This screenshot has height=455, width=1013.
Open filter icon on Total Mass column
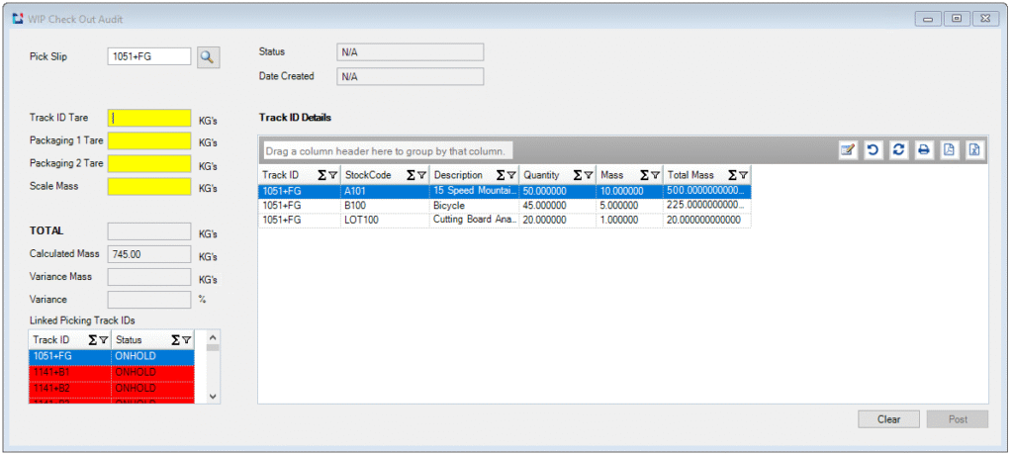(x=743, y=175)
